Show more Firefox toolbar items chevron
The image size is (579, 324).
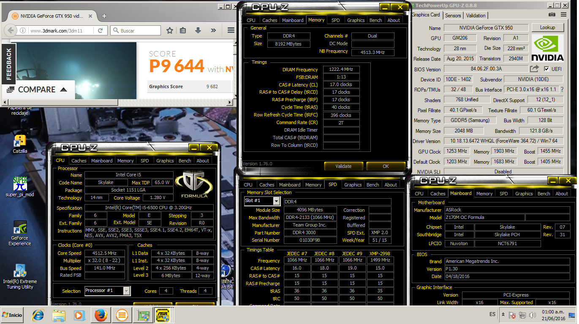point(213,31)
